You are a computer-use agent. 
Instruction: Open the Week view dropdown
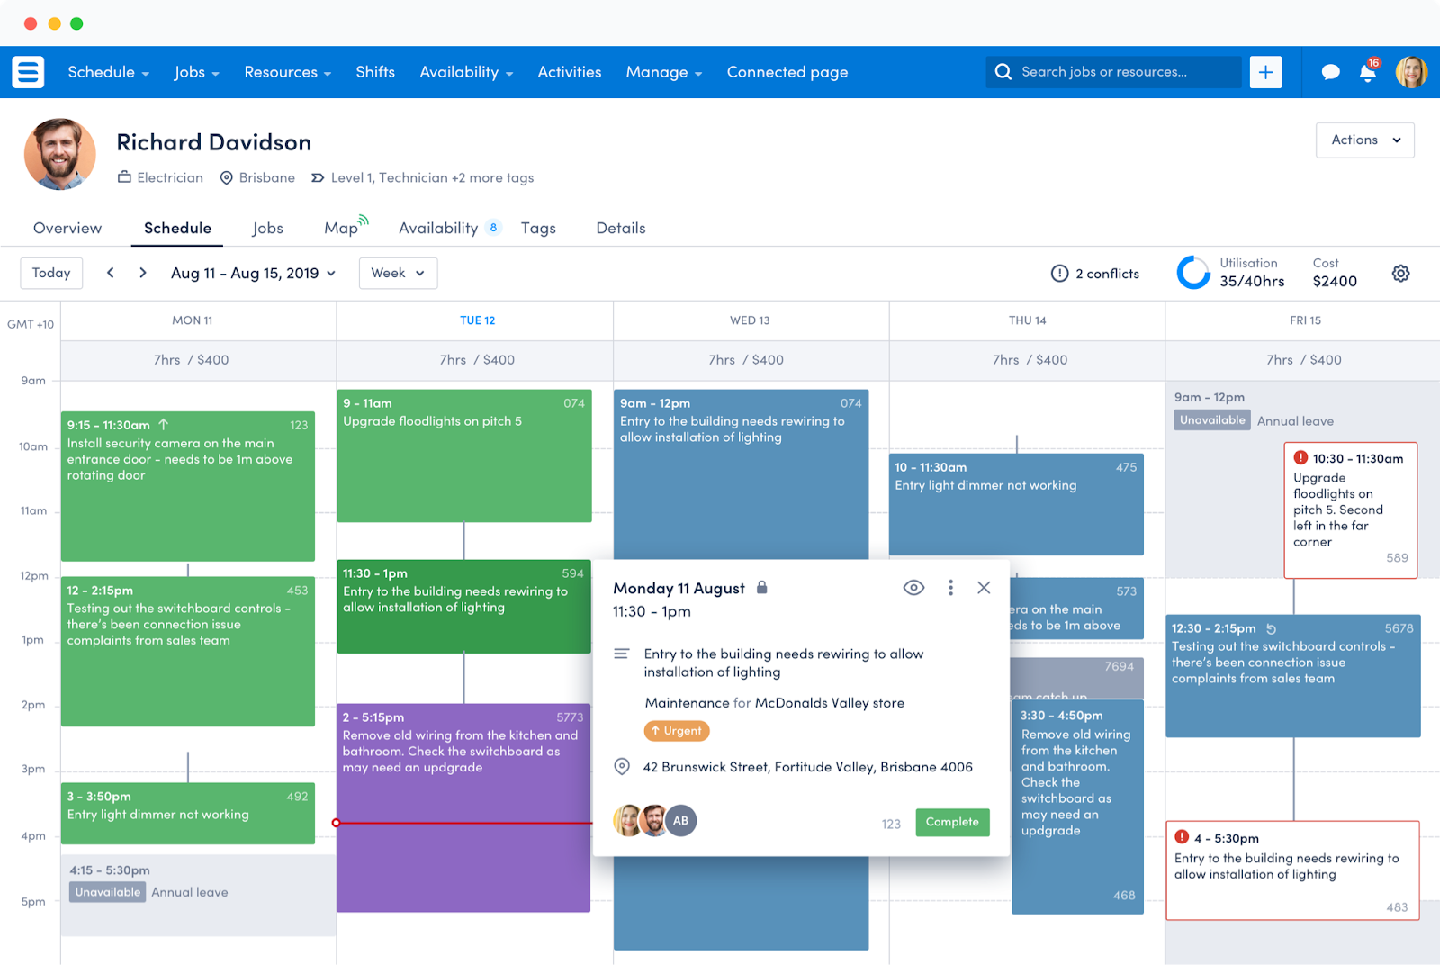click(x=398, y=273)
